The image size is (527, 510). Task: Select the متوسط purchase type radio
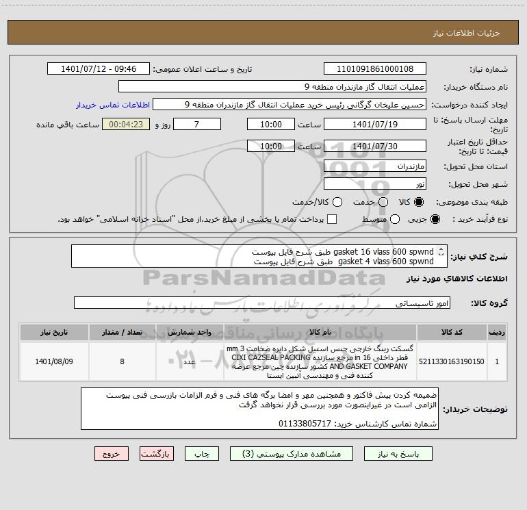pyautogui.click(x=395, y=220)
